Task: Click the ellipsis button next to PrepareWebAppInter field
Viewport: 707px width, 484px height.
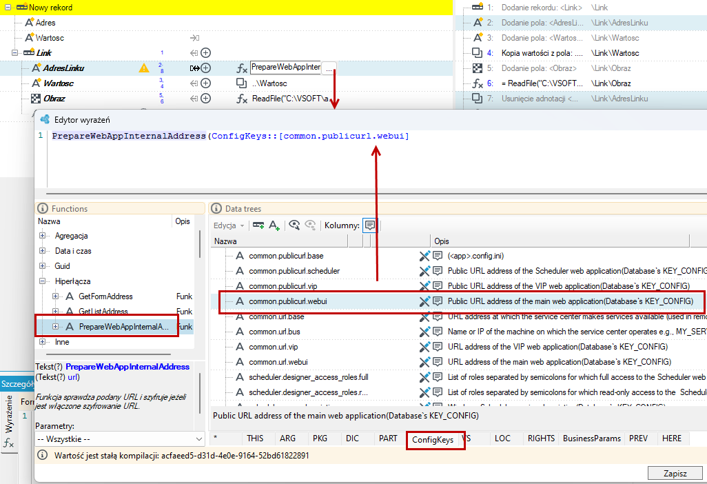Action: [x=329, y=68]
